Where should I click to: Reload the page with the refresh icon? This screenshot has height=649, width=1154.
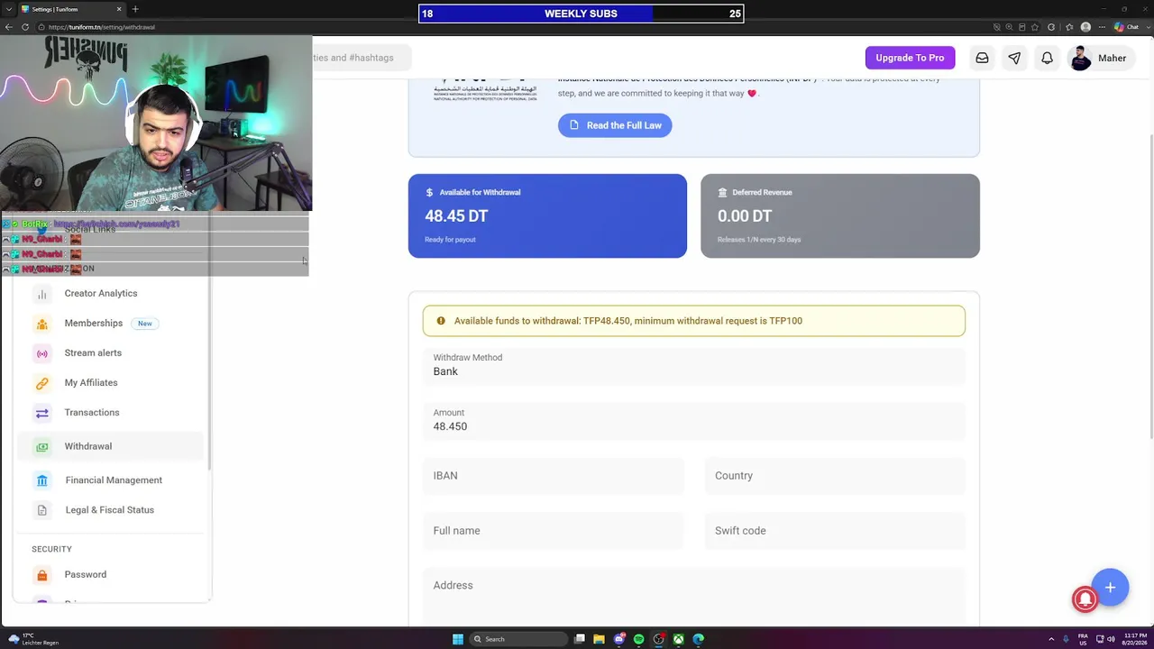tap(25, 27)
